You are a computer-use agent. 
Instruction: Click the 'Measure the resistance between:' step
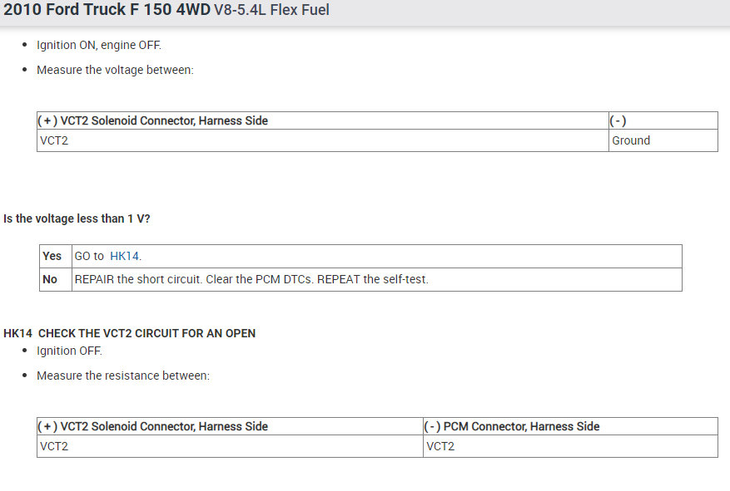[123, 376]
